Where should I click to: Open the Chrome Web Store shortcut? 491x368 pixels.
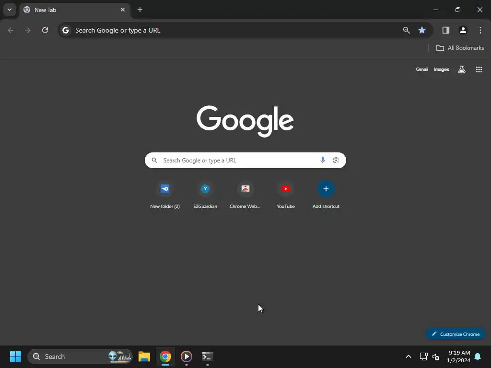point(245,195)
